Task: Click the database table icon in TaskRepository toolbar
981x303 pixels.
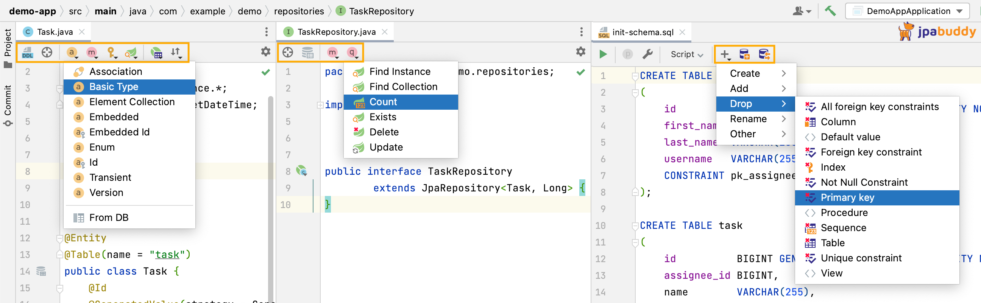Action: click(x=307, y=52)
